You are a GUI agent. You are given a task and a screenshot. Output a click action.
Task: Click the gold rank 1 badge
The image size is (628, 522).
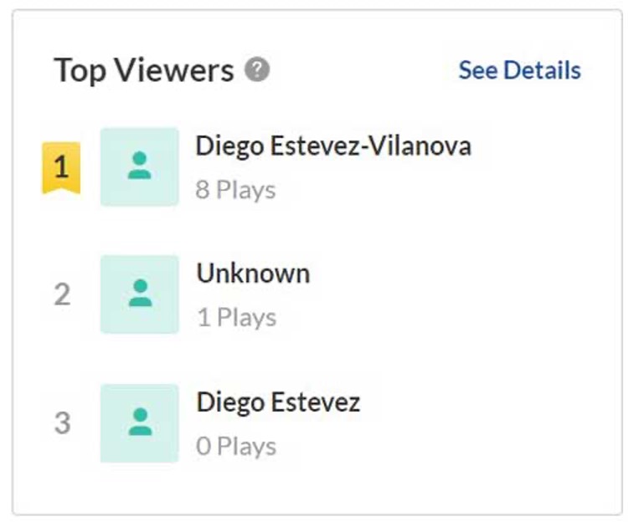click(61, 167)
